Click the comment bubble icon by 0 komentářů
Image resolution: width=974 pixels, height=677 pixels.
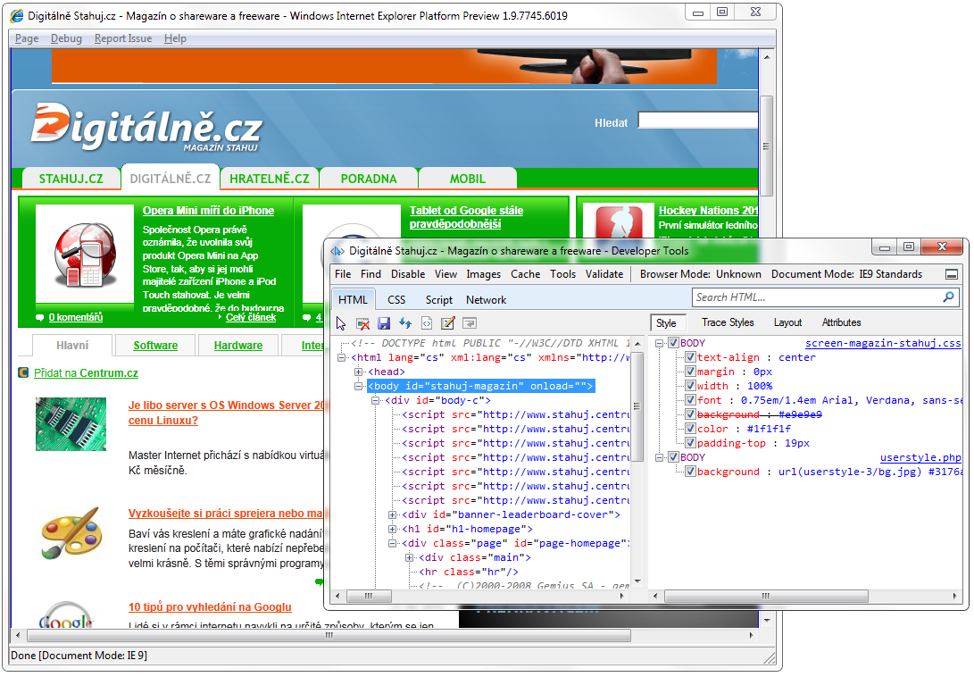(x=40, y=318)
